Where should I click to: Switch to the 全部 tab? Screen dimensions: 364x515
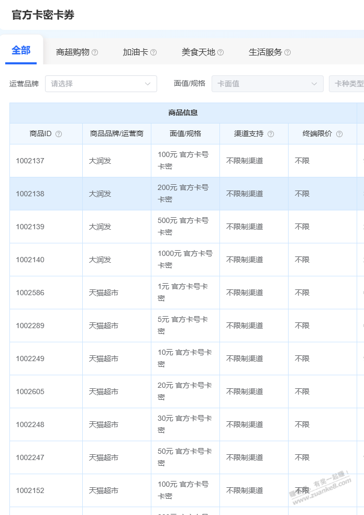(21, 50)
